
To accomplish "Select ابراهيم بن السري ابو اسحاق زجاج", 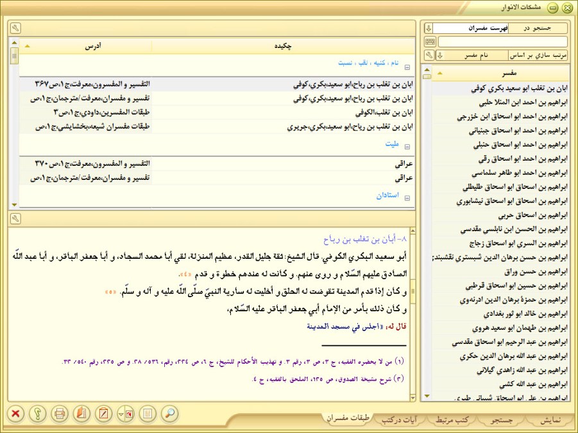I will coord(500,243).
